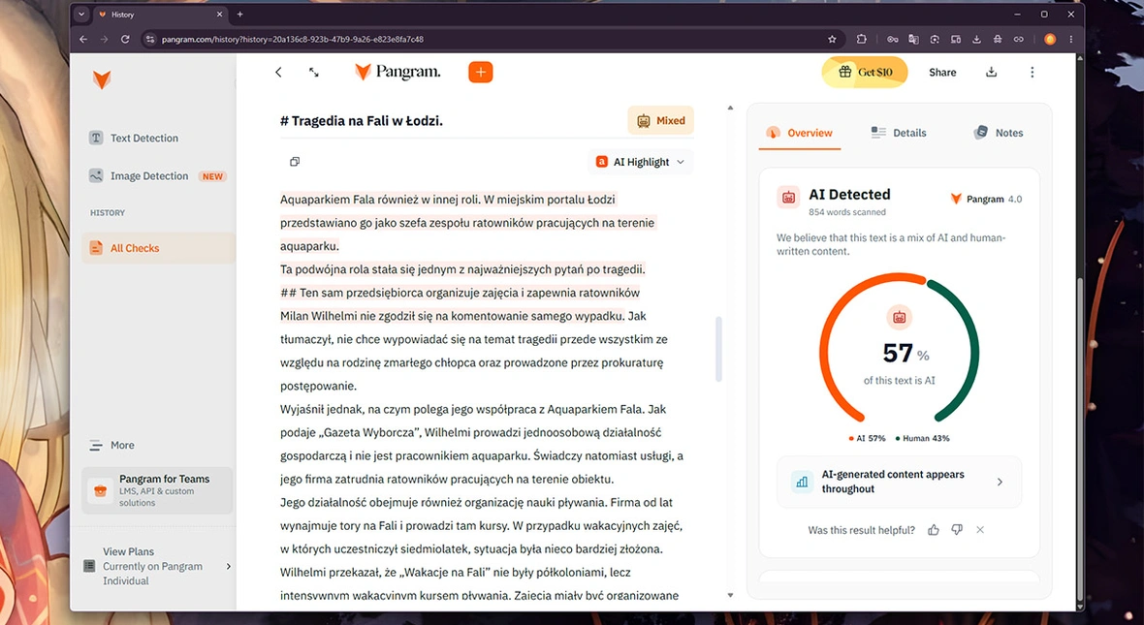Reload the page with refresh icon
Viewport: 1144px width, 625px height.
[x=125, y=40]
